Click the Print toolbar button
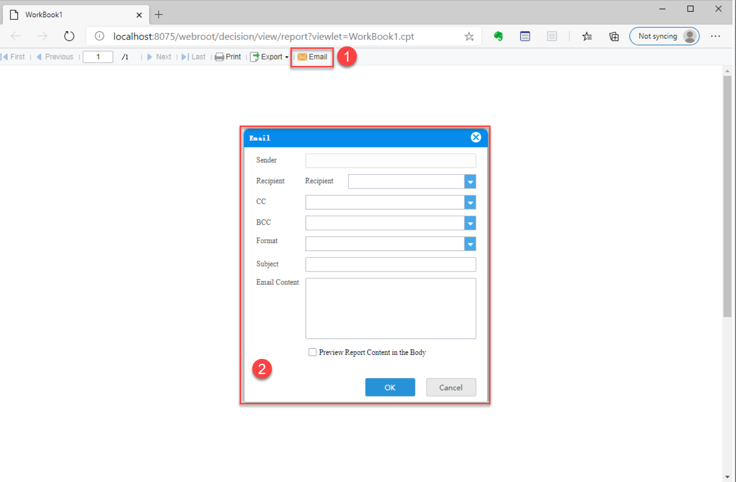Screen dimensions: 736x482 click(x=228, y=57)
